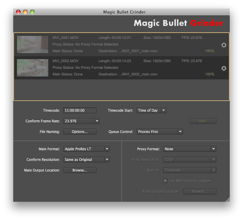Toggle Use Main Output Location checkbox
Viewport: 243px width, 220px height.
(x=165, y=181)
